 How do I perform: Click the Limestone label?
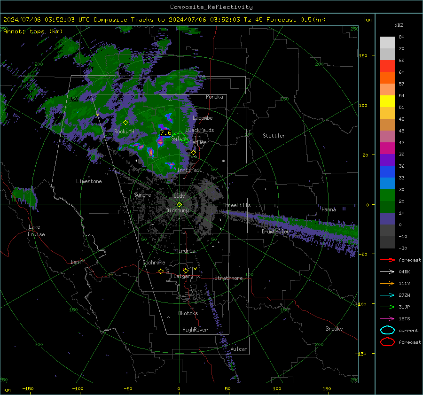click(x=89, y=181)
